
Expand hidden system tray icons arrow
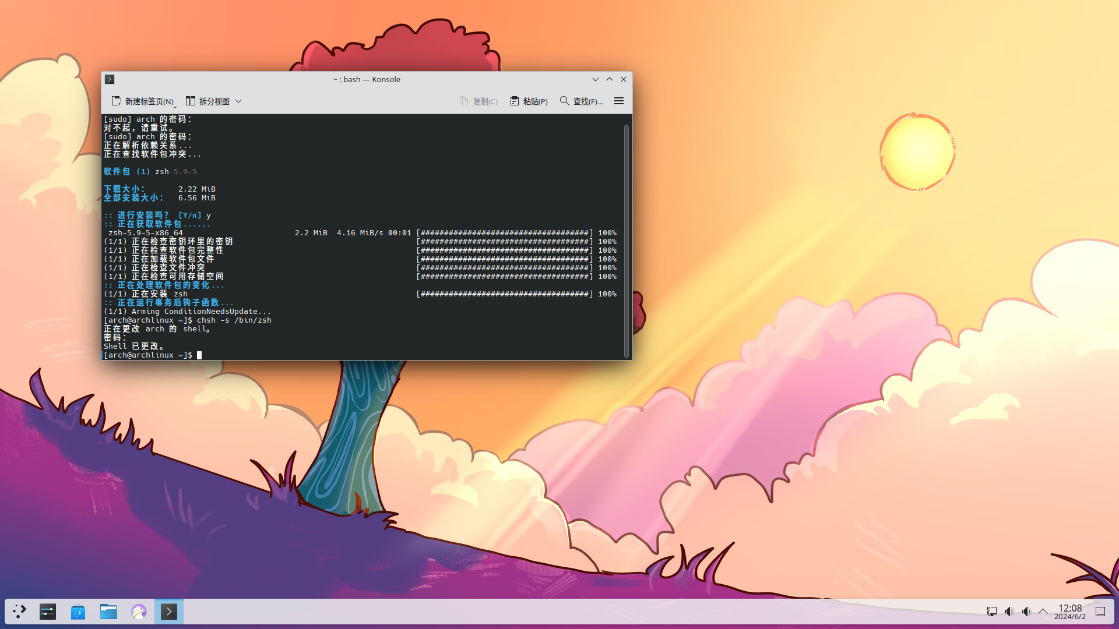pyautogui.click(x=1043, y=612)
